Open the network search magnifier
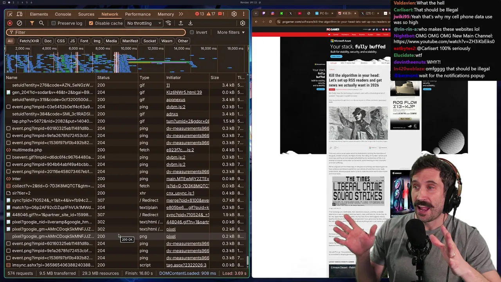 tap(41, 23)
